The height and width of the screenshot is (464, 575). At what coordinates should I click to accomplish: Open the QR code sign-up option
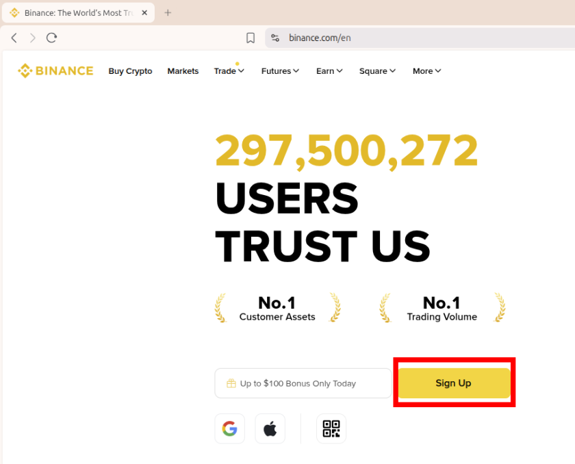pyautogui.click(x=331, y=428)
